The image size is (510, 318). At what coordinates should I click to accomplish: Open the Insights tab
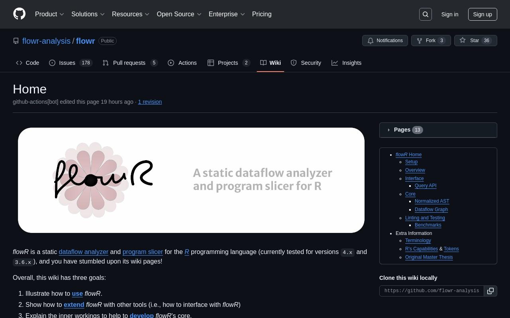[347, 63]
